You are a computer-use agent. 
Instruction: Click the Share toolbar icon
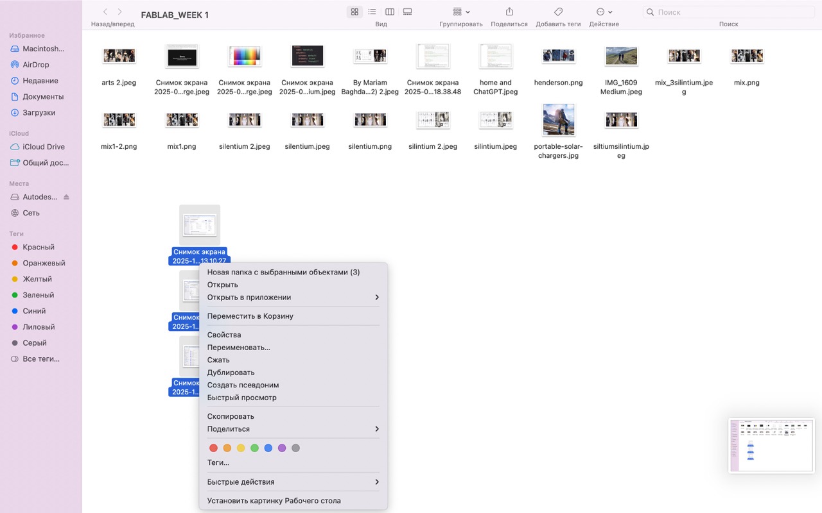[509, 12]
